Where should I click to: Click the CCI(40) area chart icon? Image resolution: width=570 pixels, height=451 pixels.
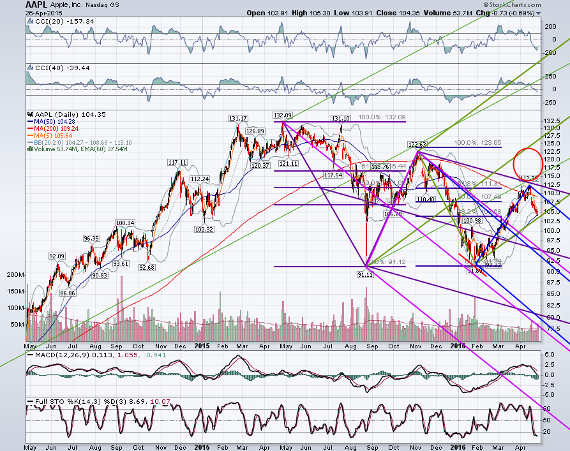coord(31,68)
